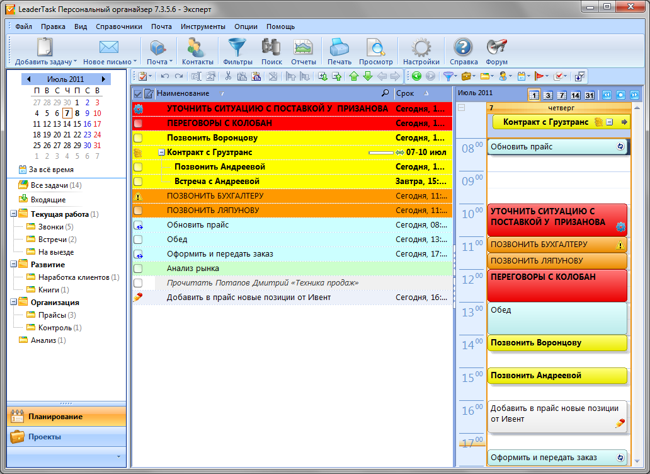650x474 pixels.
Task: Toggle the header select-all checkbox
Action: click(x=138, y=94)
